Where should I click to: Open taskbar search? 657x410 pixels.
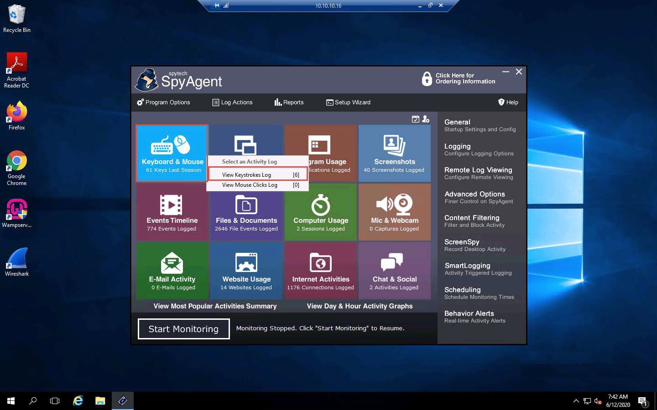tap(33, 401)
